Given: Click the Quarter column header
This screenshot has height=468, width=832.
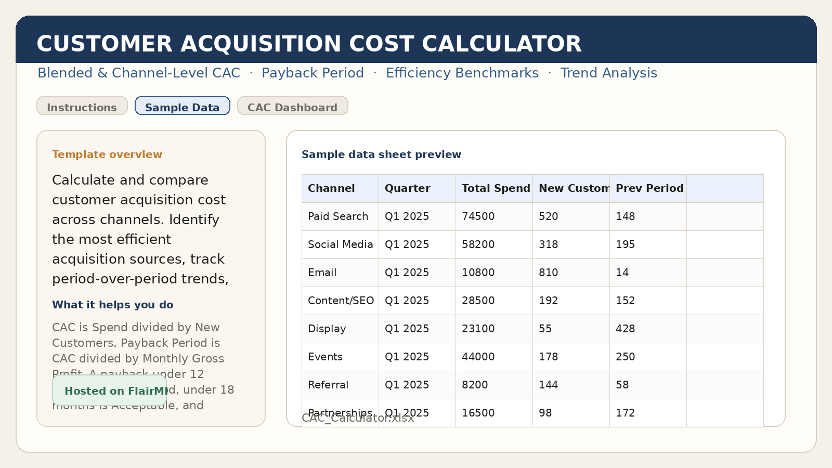Looking at the screenshot, I should [407, 188].
